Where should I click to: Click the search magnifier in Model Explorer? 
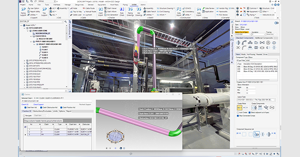click(x=66, y=22)
